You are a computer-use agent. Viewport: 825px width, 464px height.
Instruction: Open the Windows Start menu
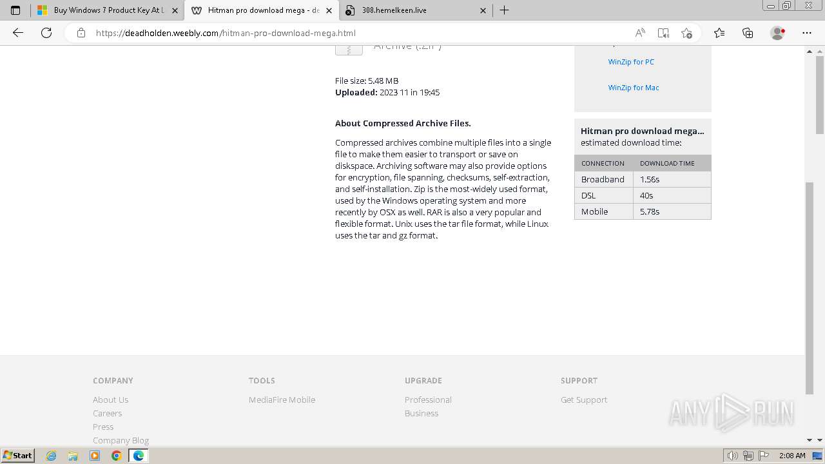tap(18, 455)
